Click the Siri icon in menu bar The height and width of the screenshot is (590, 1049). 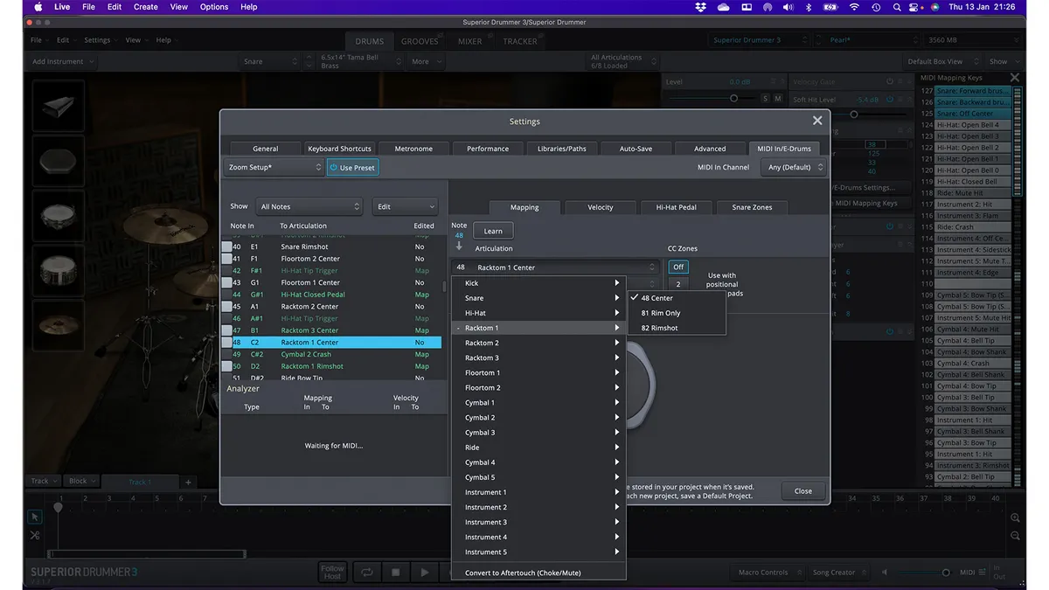point(934,7)
